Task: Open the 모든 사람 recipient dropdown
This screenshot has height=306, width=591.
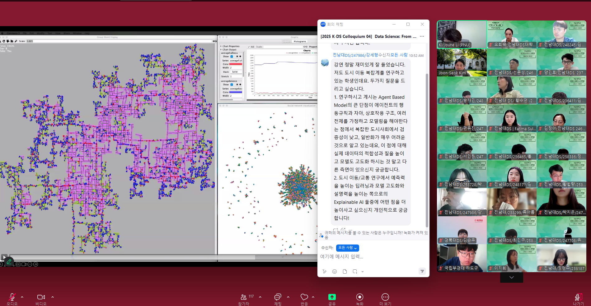Action: coord(348,248)
